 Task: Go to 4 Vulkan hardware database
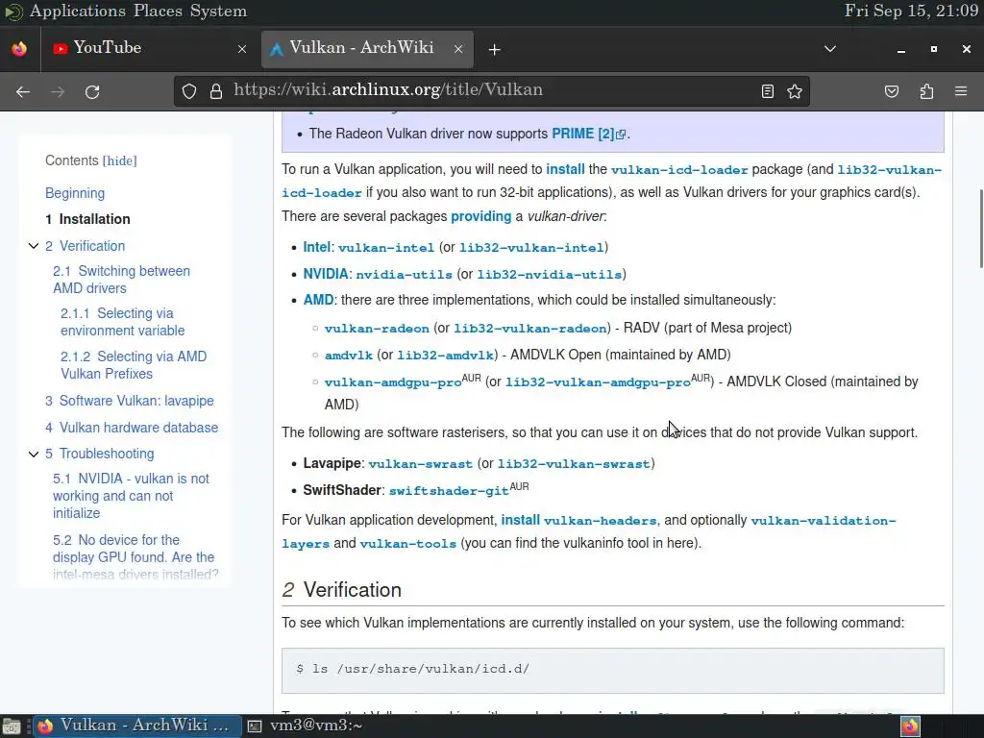[x=132, y=428]
